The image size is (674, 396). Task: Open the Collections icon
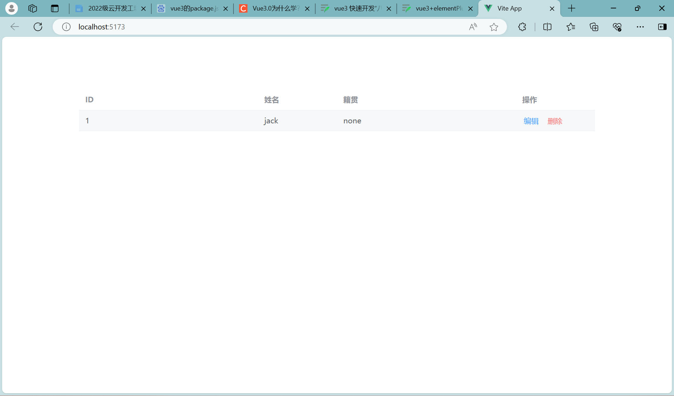coord(594,27)
